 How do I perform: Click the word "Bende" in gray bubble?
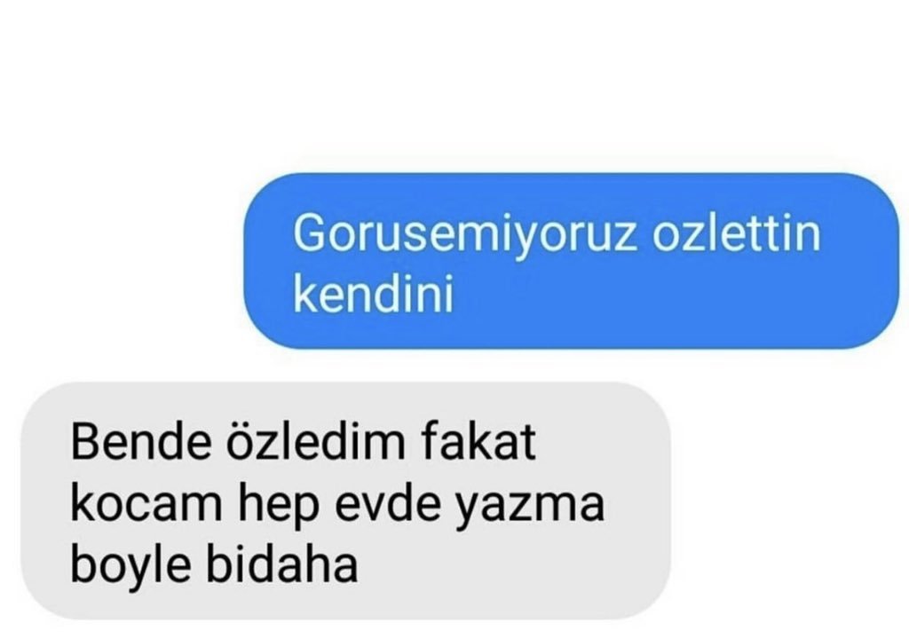pyautogui.click(x=141, y=442)
